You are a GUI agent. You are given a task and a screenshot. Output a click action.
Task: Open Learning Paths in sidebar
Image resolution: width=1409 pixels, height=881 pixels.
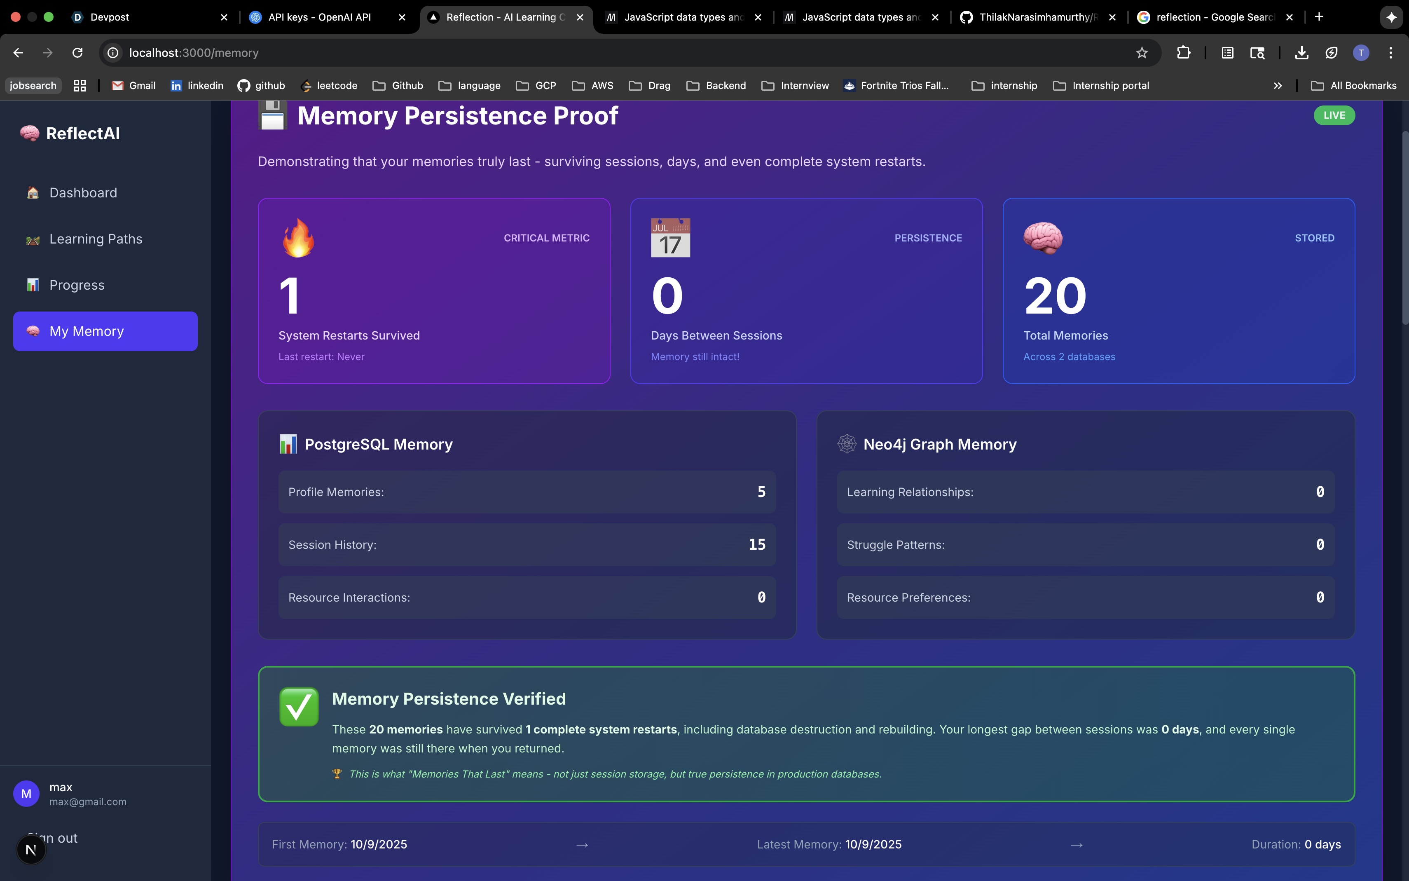coord(96,239)
